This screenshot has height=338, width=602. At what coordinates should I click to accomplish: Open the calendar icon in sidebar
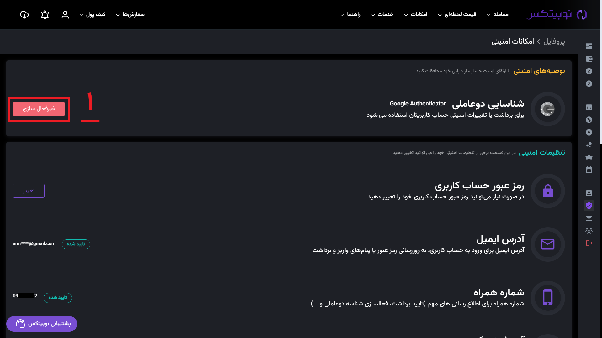pyautogui.click(x=589, y=170)
